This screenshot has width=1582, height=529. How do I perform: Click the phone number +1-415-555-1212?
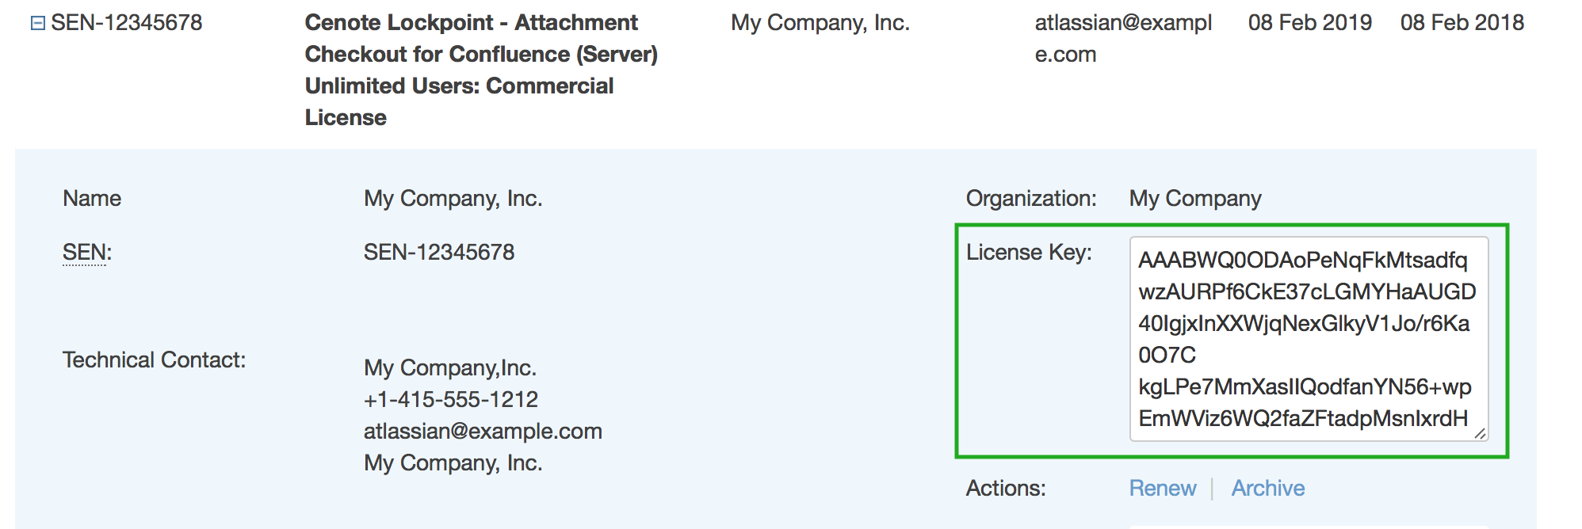tap(450, 399)
